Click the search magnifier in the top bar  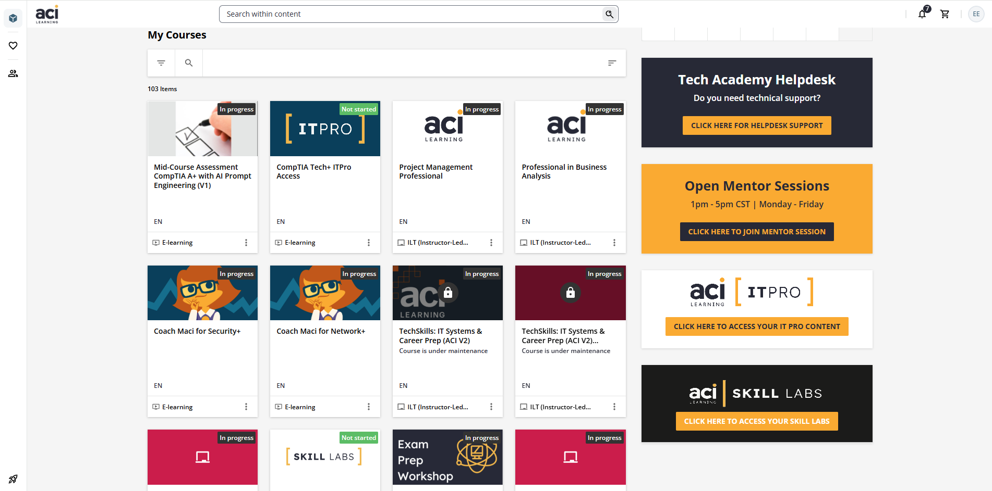(609, 14)
